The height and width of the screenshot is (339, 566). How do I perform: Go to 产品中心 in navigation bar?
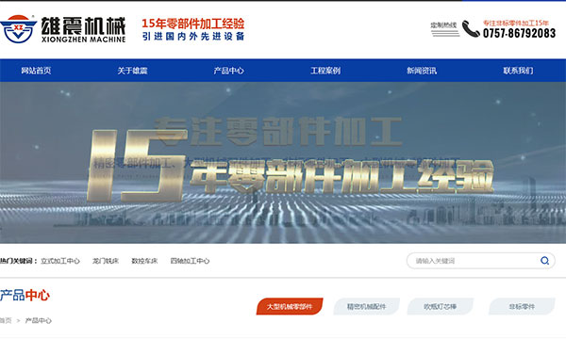(228, 71)
